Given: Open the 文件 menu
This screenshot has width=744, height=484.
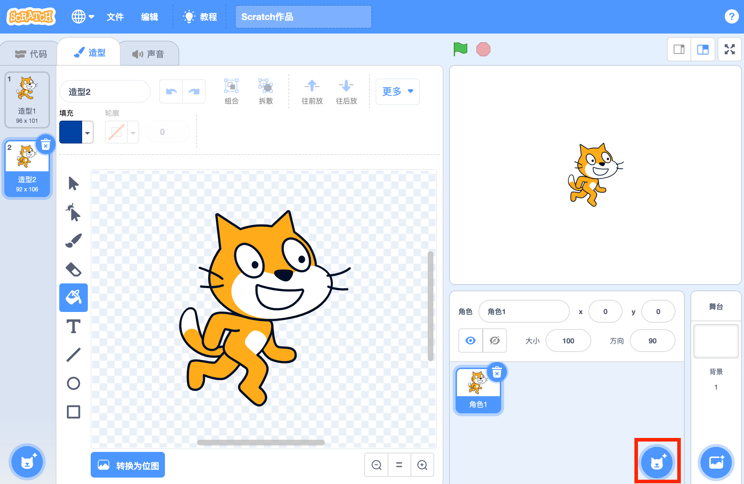Looking at the screenshot, I should pos(115,17).
